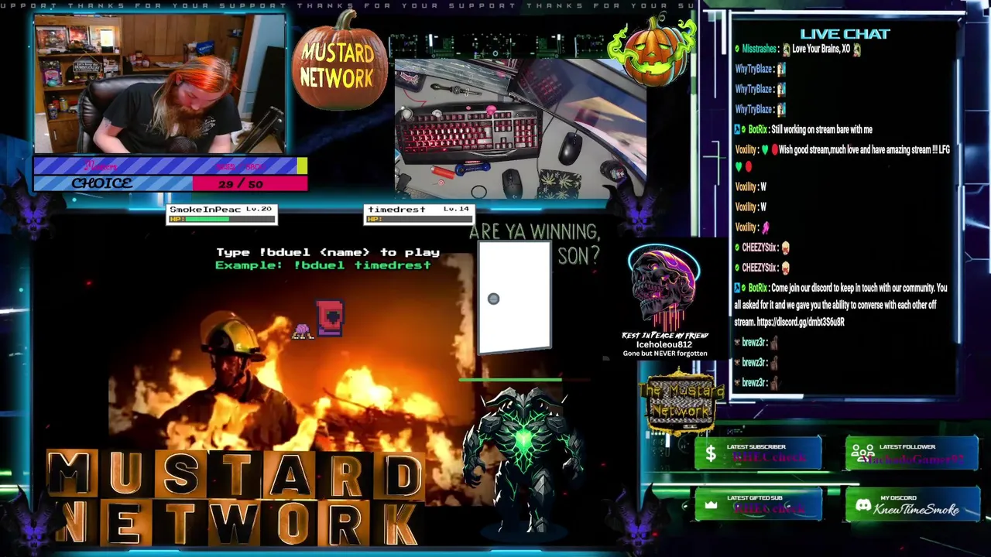Click the Latest Gifted Sub panel
Image resolution: width=991 pixels, height=557 pixels.
758,505
